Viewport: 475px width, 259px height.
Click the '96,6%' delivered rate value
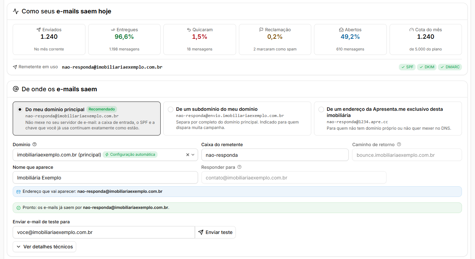(x=124, y=37)
